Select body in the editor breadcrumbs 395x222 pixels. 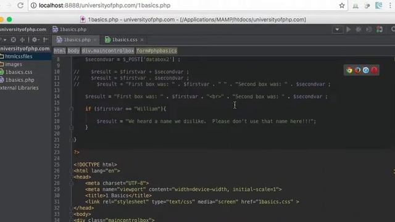[x=73, y=51]
